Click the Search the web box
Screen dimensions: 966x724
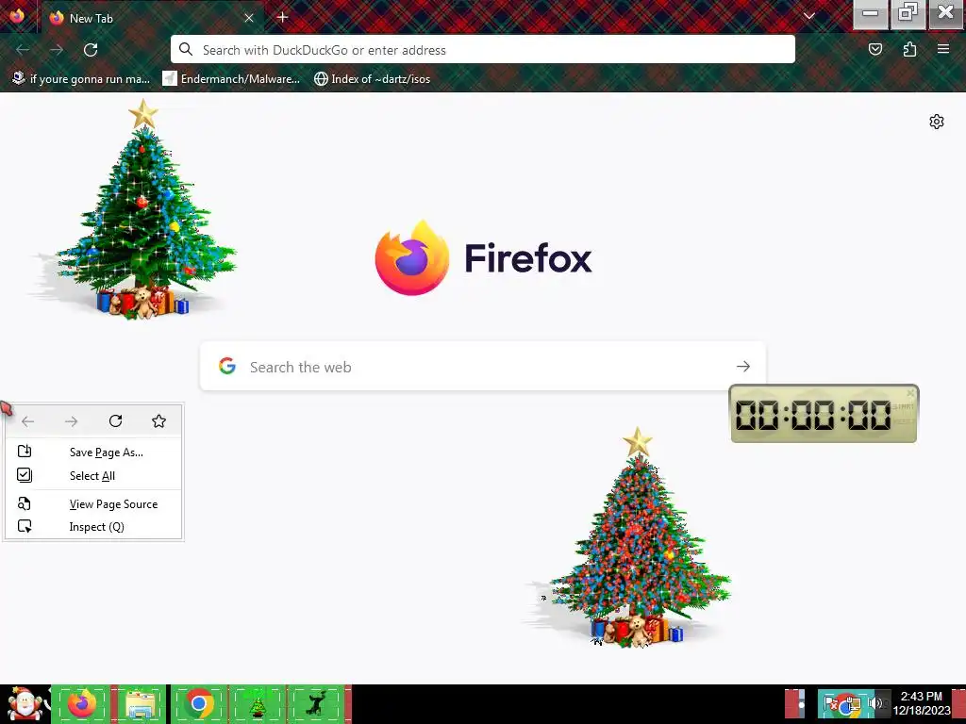click(482, 367)
